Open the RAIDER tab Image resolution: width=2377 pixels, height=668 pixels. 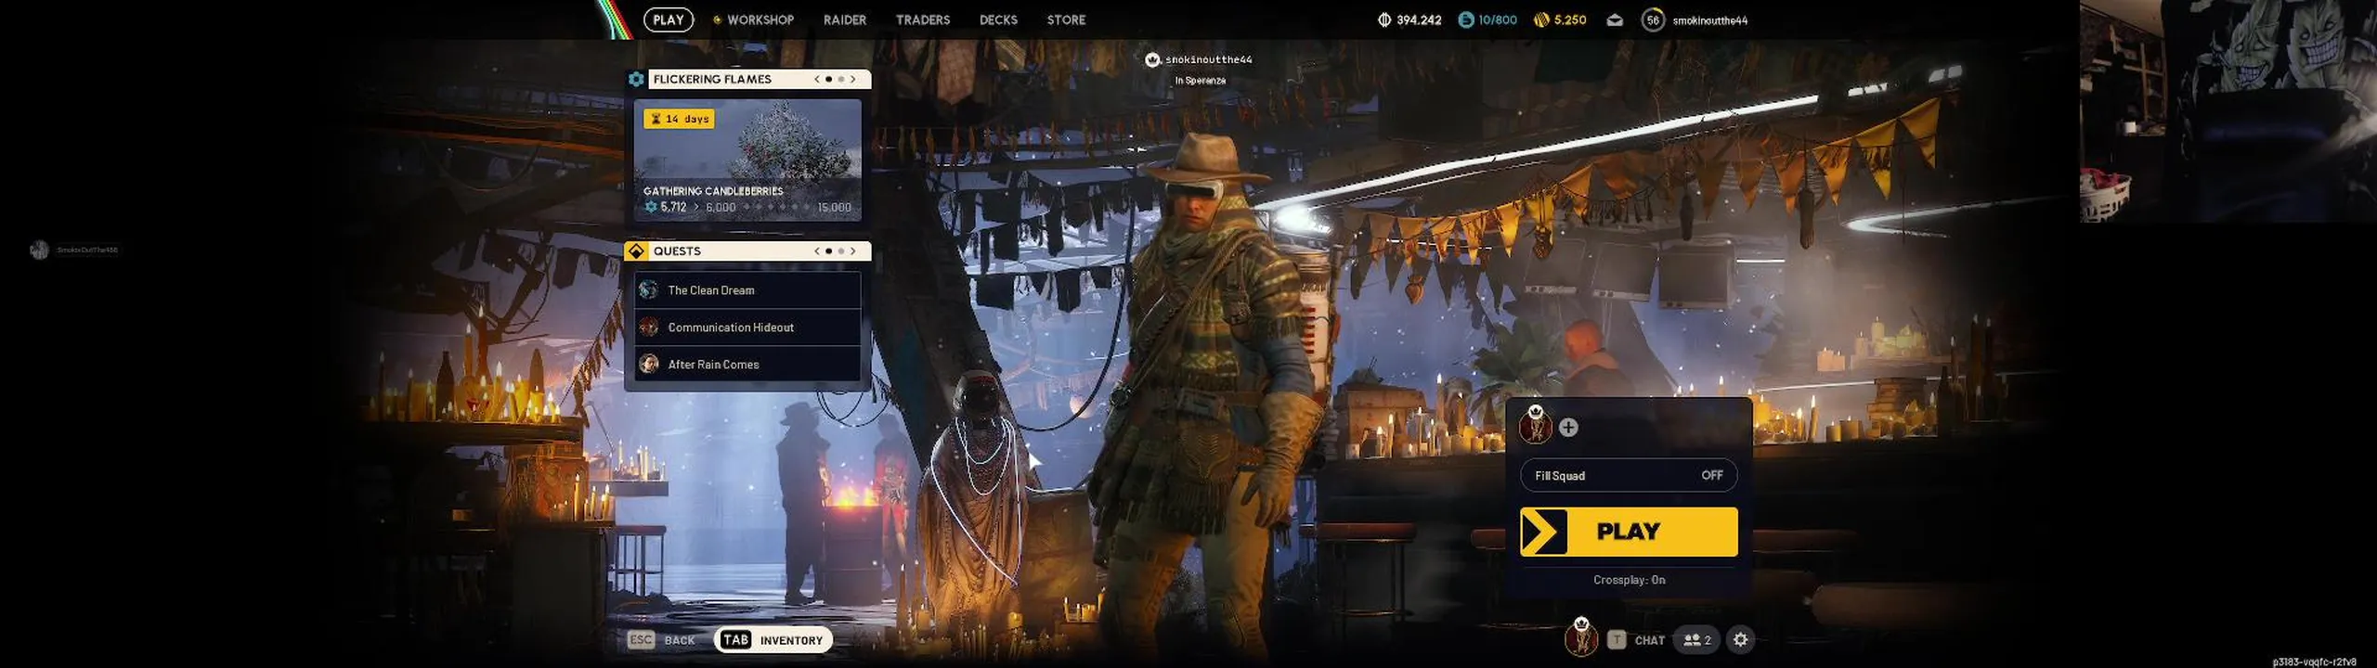[x=844, y=19]
